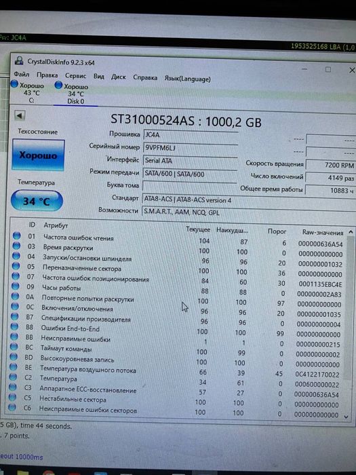
Task: Open the Сервис menu
Action: [x=75, y=76]
